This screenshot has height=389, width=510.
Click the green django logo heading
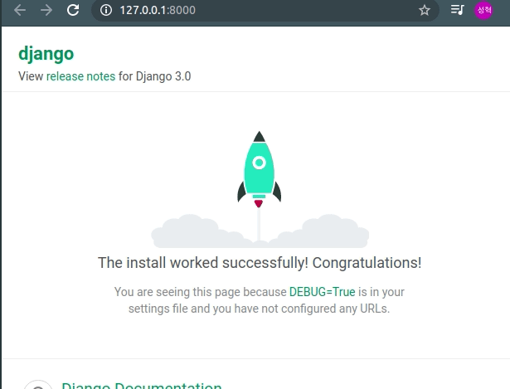point(46,54)
